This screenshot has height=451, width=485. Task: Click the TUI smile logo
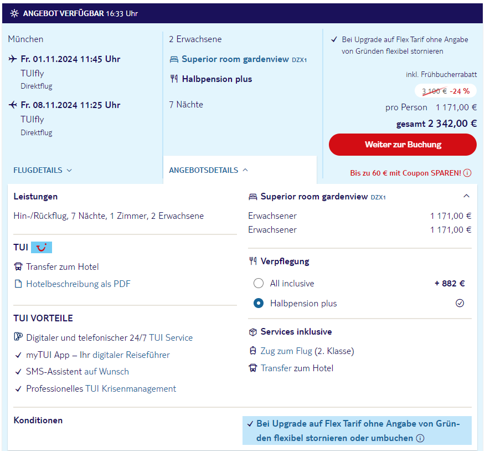[x=42, y=247]
